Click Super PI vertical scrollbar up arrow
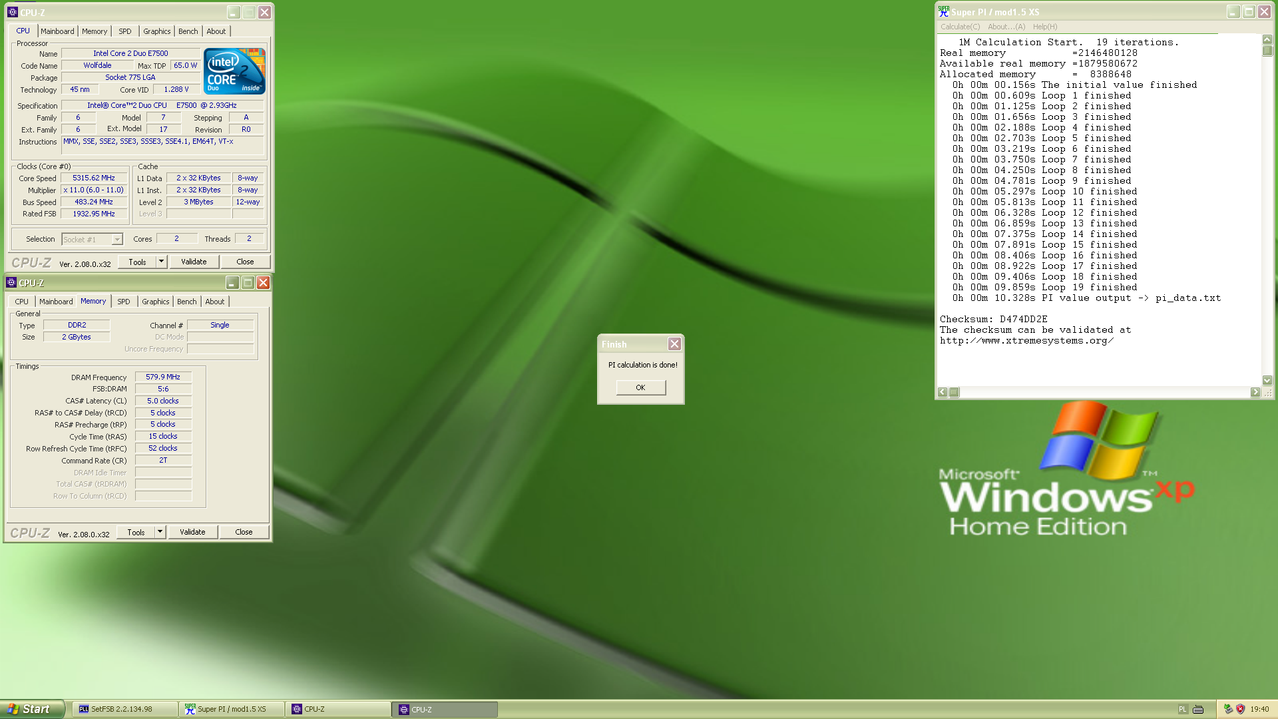 (1267, 39)
